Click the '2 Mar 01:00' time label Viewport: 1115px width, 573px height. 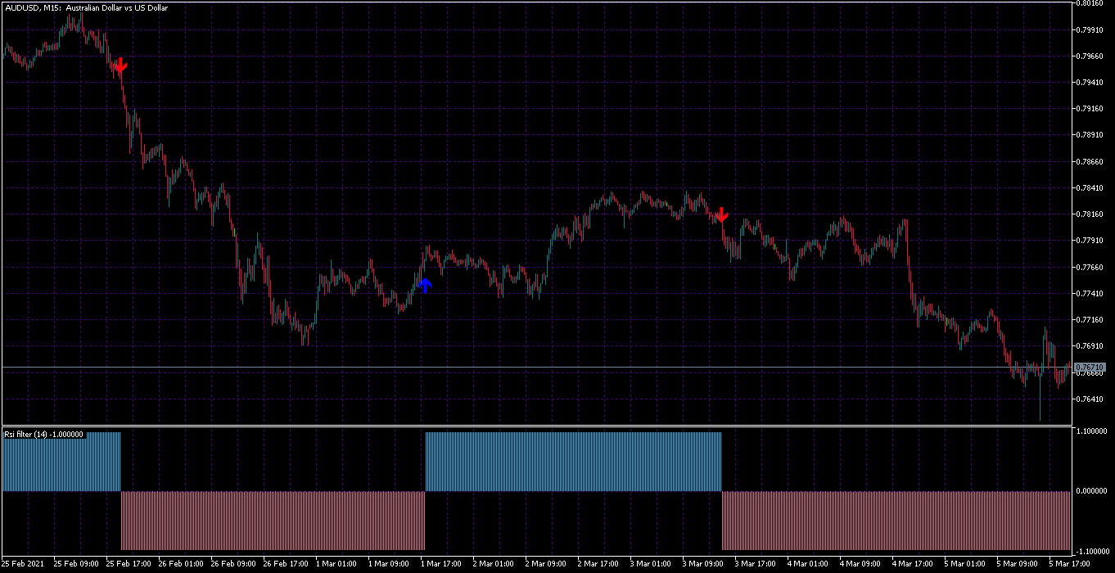click(495, 564)
